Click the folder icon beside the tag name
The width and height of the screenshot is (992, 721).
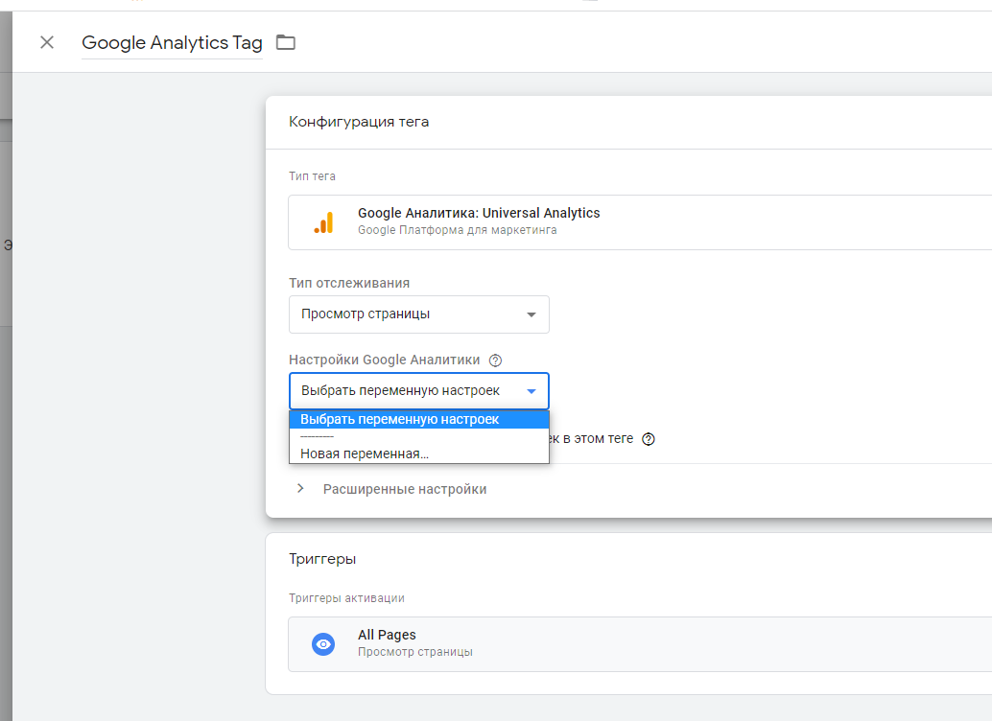[285, 42]
